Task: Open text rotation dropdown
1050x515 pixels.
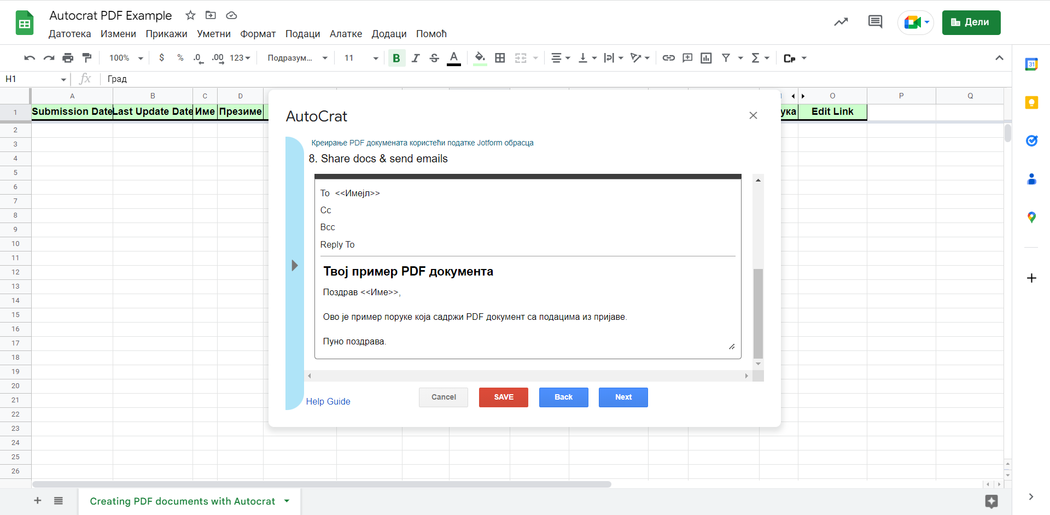Action: click(639, 58)
